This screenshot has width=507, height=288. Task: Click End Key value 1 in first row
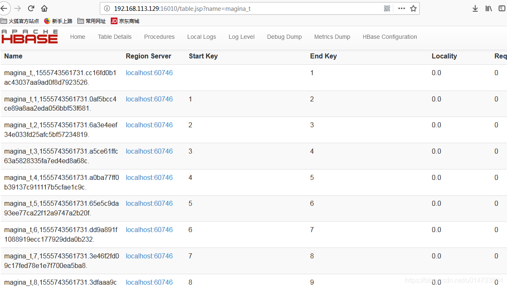click(x=312, y=73)
